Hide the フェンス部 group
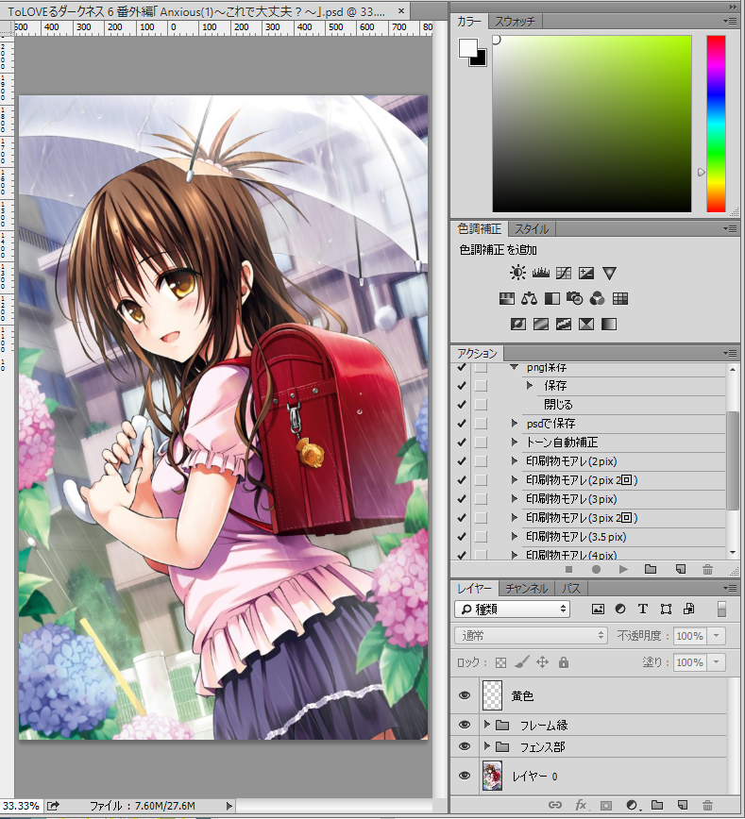The height and width of the screenshot is (819, 745). 465,746
